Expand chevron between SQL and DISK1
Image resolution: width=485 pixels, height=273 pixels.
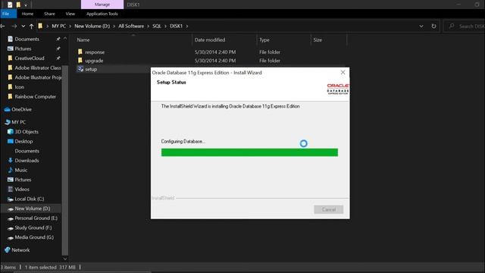(x=165, y=27)
